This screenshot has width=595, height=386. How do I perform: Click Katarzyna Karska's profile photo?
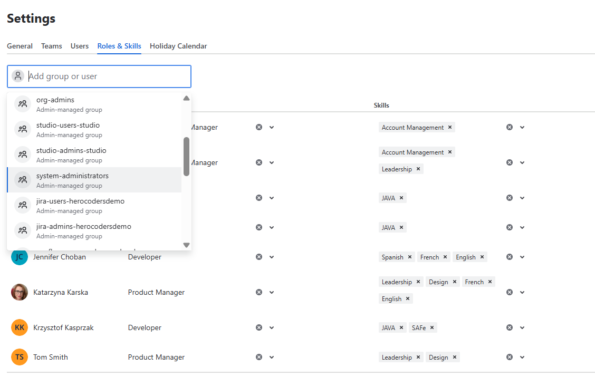(x=20, y=292)
